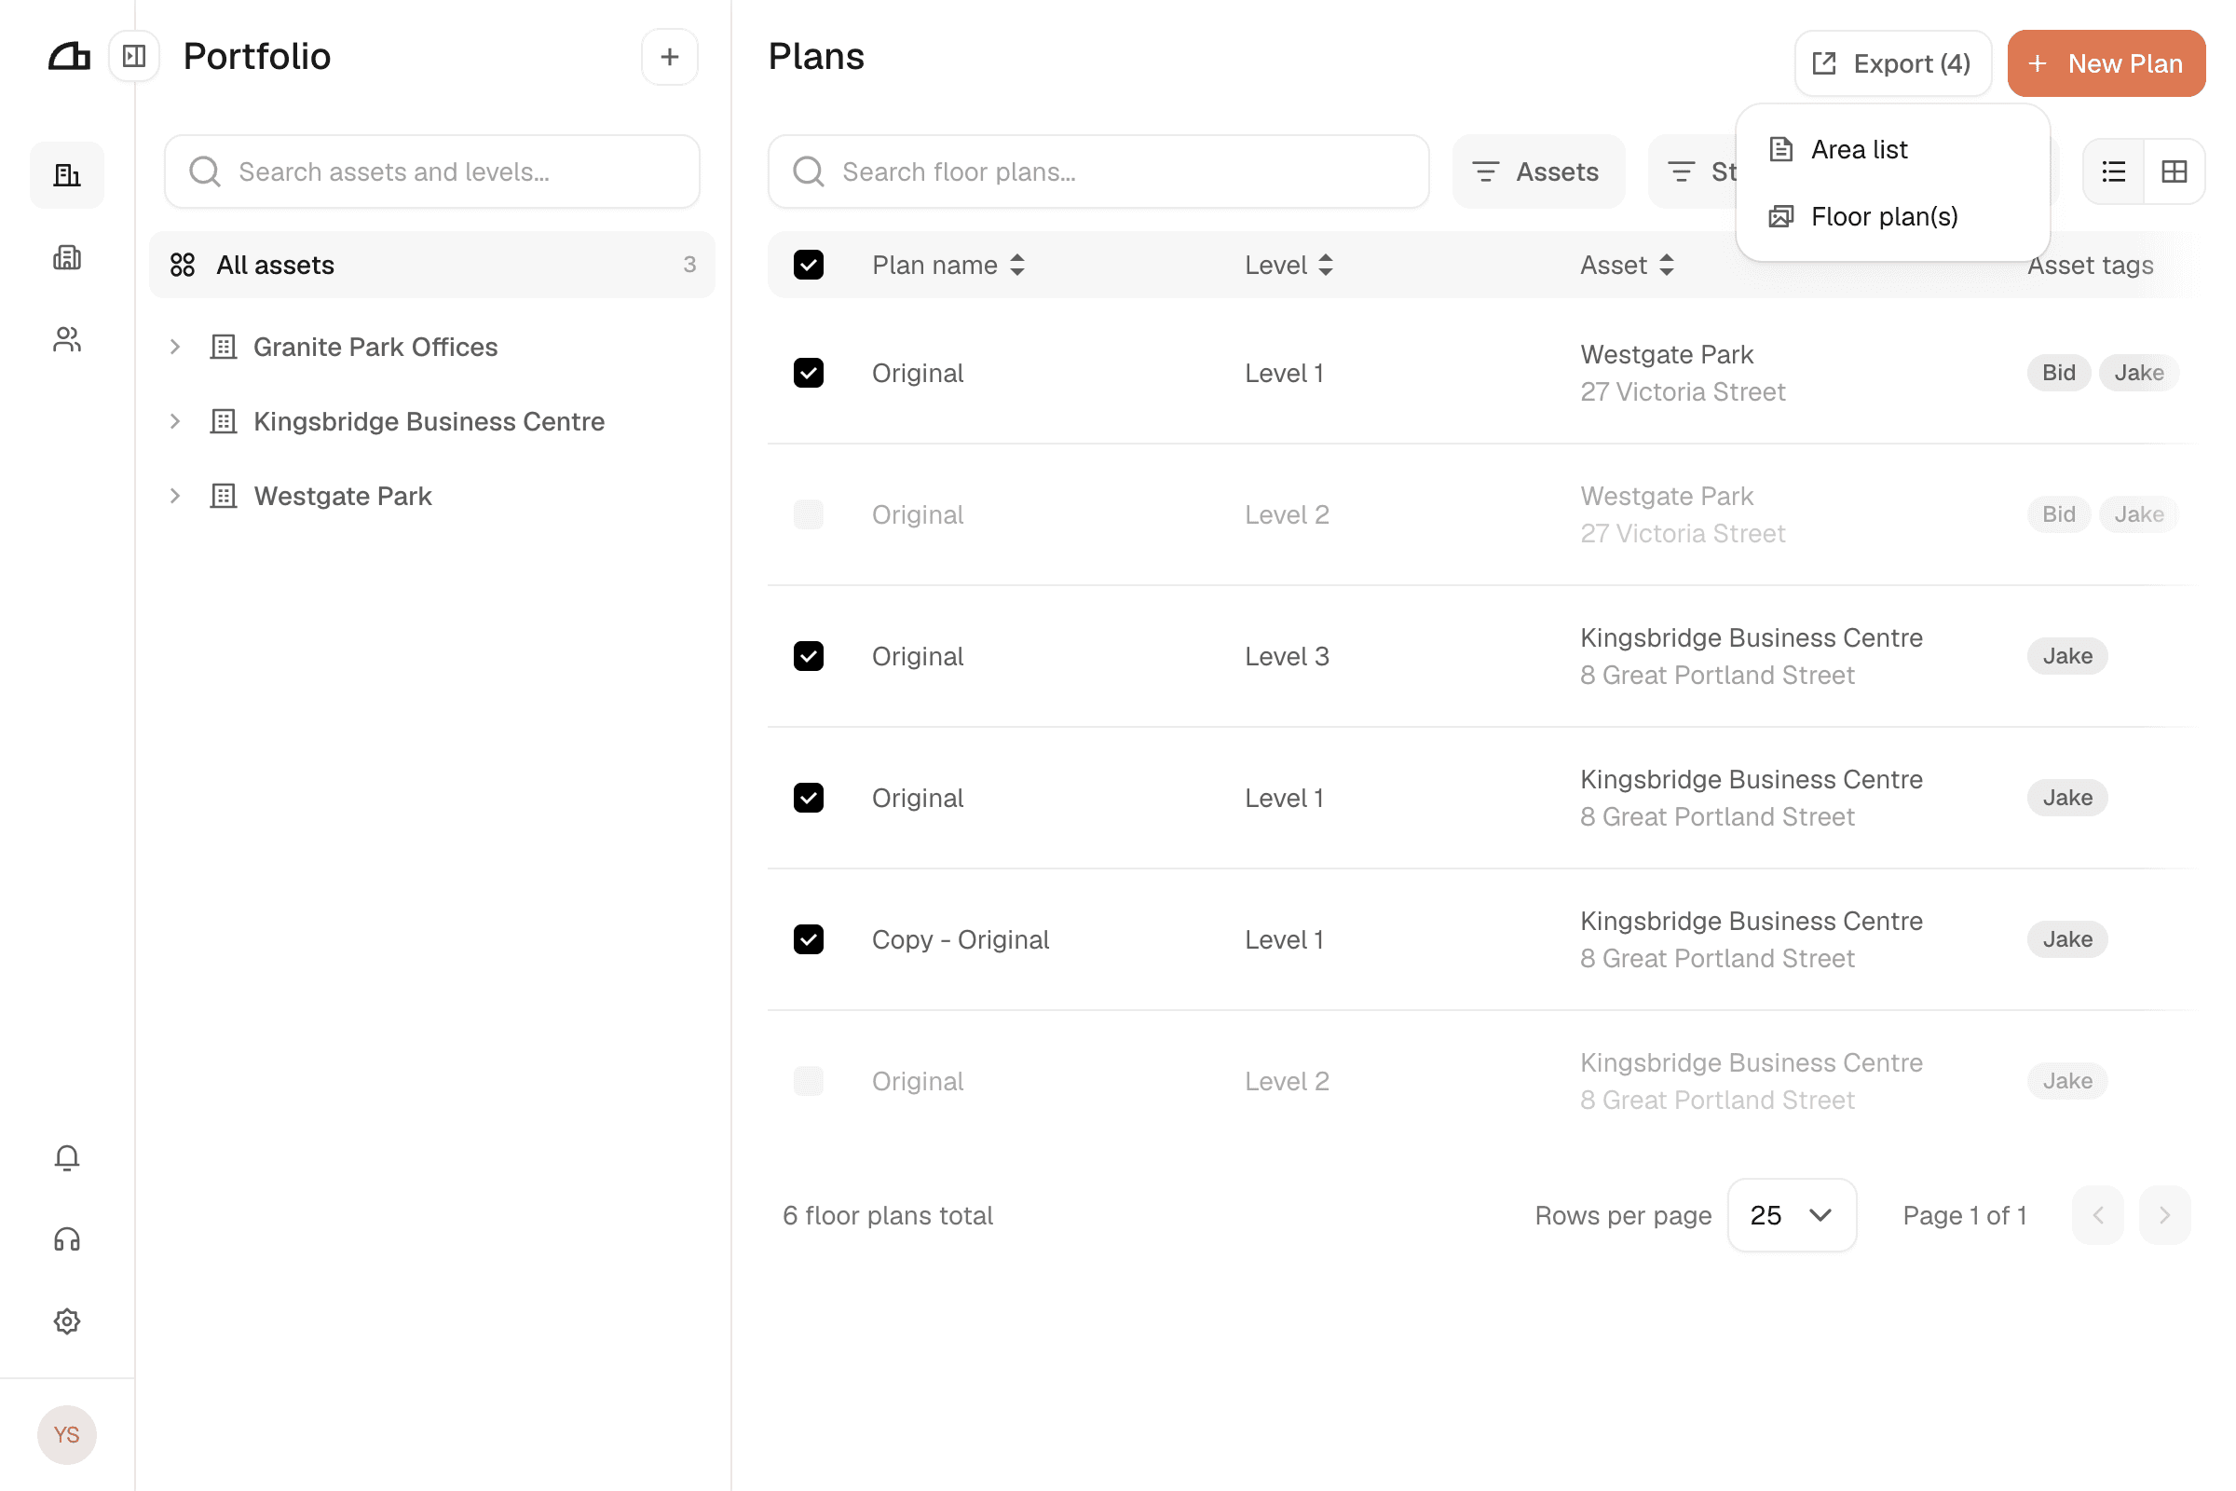Select All assets in sidebar

point(431,265)
